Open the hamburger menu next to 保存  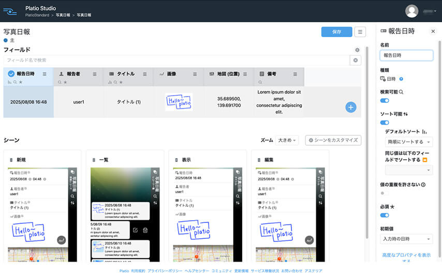tap(361, 32)
